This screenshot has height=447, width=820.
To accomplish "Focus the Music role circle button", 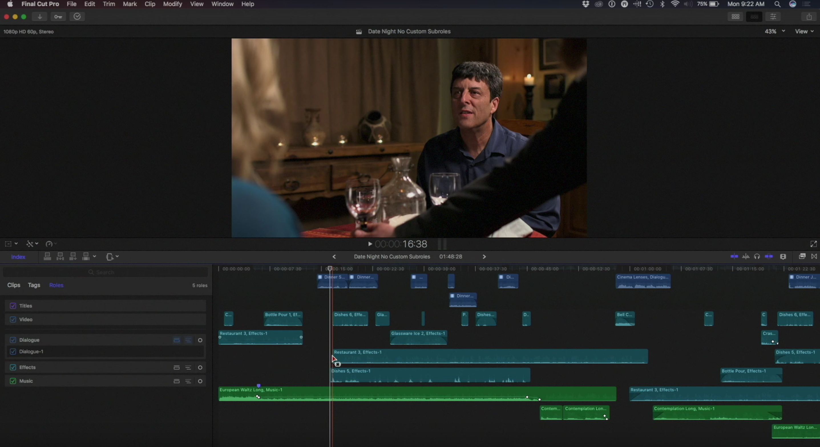I will 200,381.
